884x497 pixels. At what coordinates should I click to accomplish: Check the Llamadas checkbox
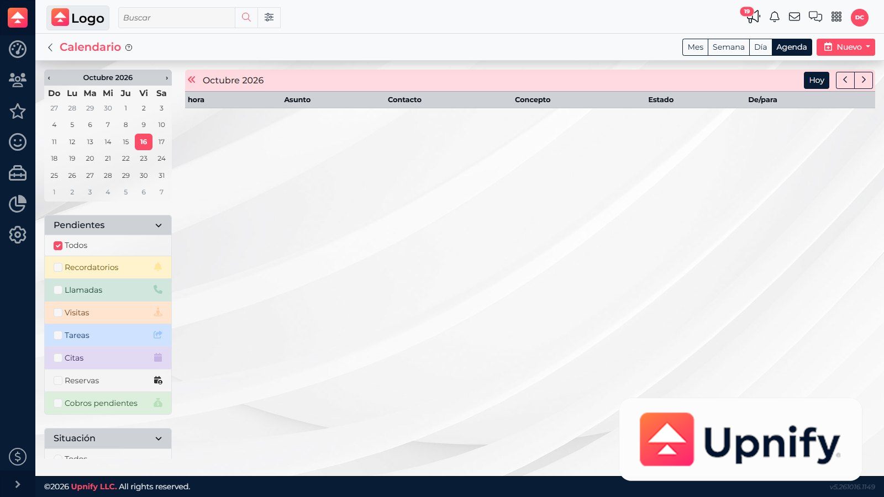(x=58, y=290)
